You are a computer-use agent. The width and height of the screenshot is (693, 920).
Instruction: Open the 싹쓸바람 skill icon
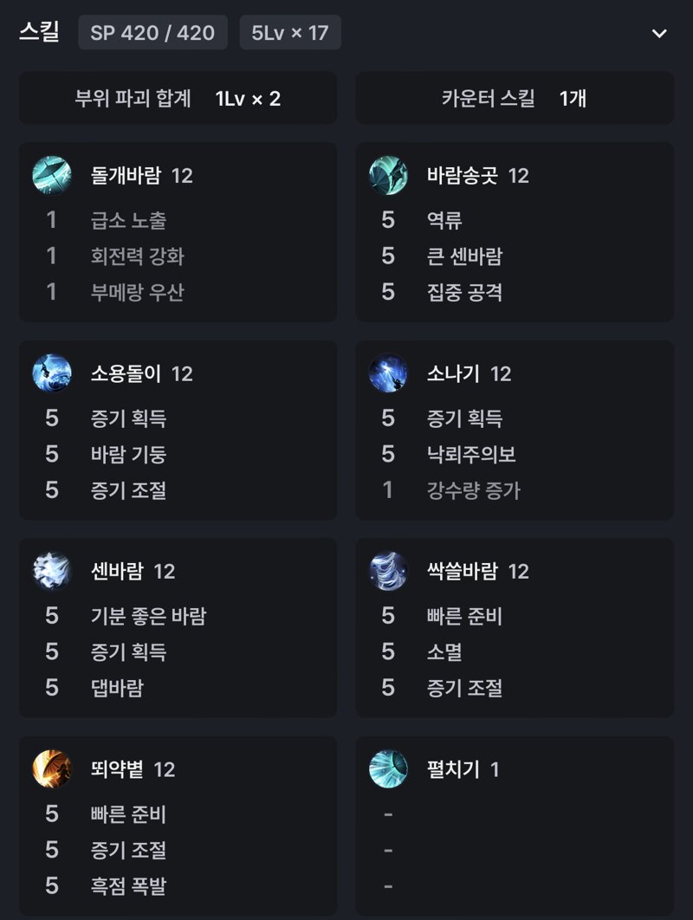pos(388,570)
